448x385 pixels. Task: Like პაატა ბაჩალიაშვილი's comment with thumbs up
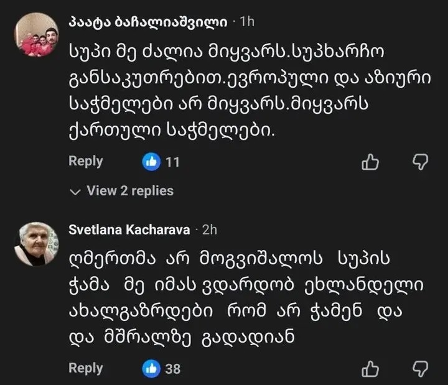click(x=370, y=162)
